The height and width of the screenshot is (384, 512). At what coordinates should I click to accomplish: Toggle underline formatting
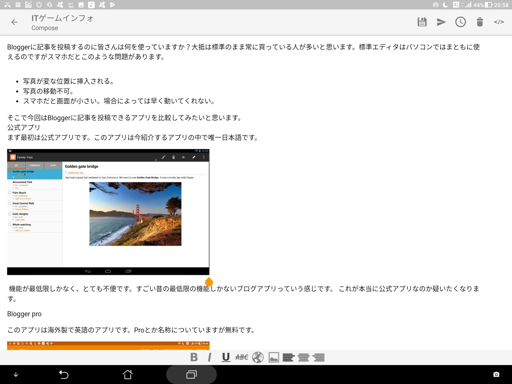coord(226,357)
